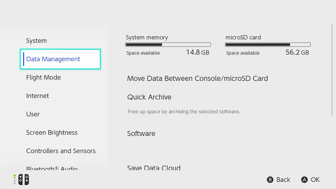Open Quick Archive option
Image resolution: width=336 pixels, height=189 pixels.
click(149, 97)
